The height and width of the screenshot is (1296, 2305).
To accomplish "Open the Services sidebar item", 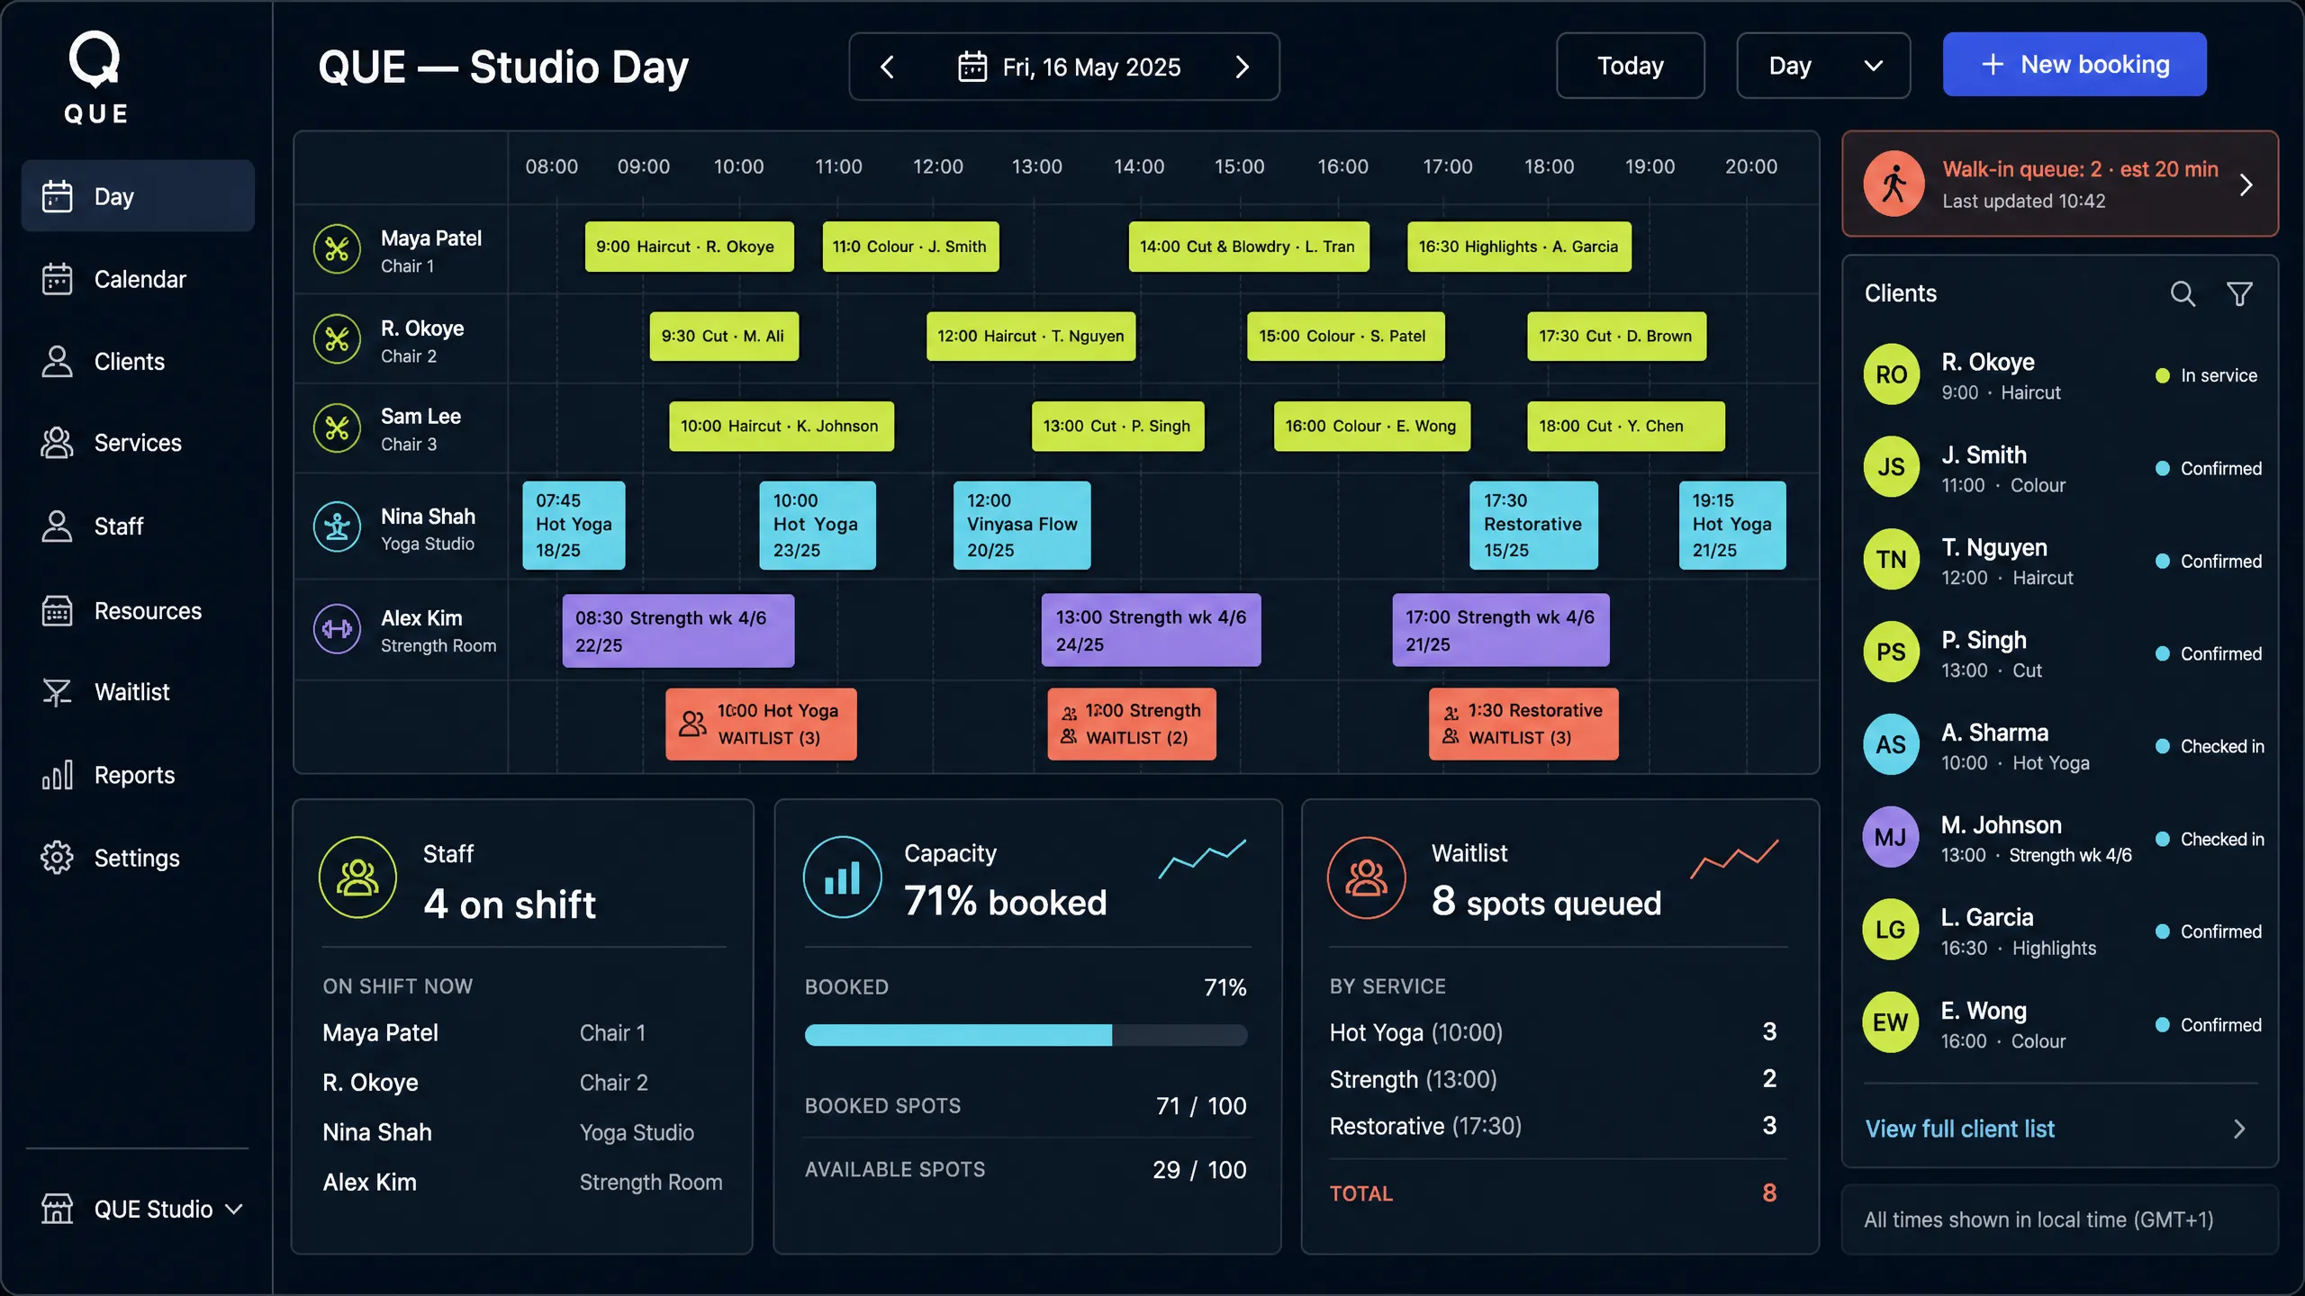I will [x=138, y=443].
